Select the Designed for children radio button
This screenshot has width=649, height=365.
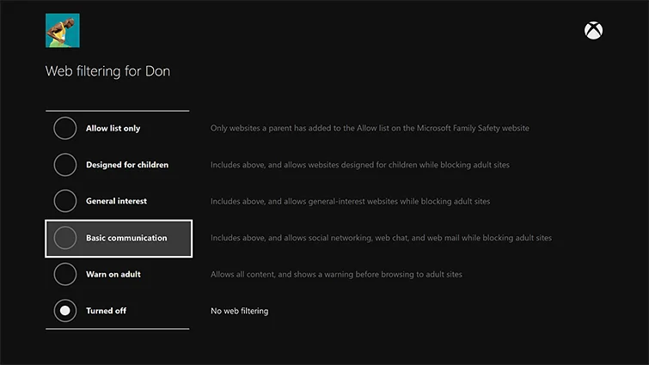(x=65, y=165)
